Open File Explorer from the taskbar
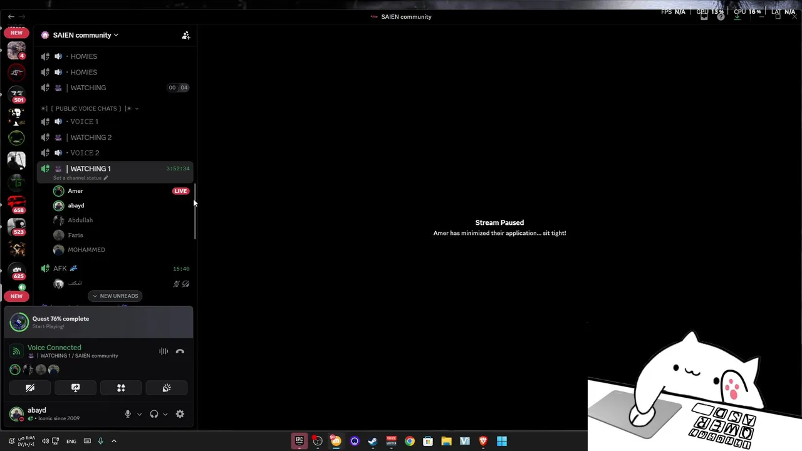The image size is (802, 451). click(446, 441)
